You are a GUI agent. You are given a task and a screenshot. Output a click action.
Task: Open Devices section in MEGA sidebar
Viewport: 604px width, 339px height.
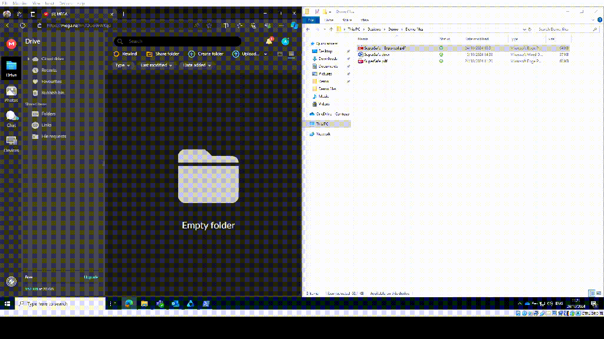[11, 144]
